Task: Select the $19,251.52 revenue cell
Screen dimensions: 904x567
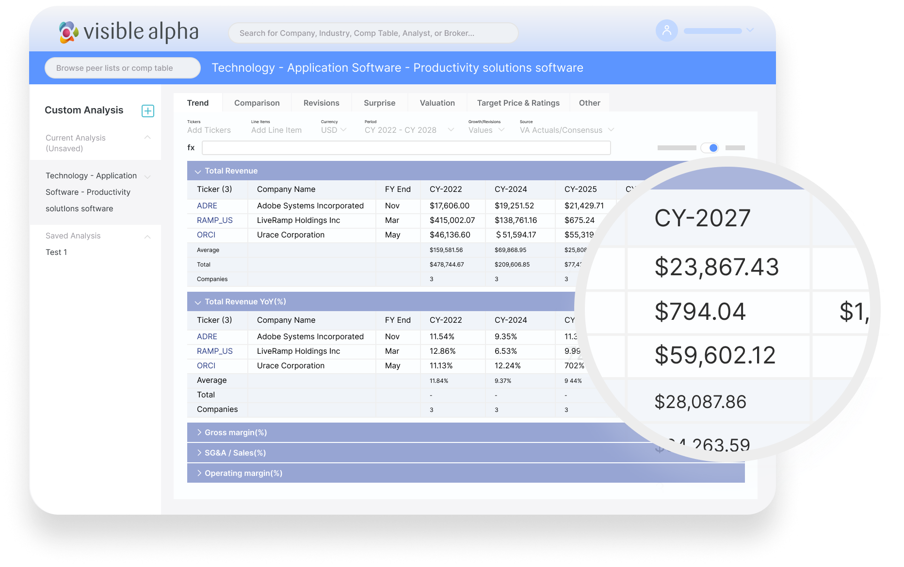Action: click(x=515, y=205)
